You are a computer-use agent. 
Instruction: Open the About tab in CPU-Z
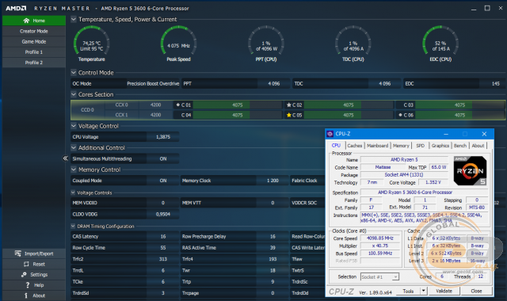(x=478, y=146)
